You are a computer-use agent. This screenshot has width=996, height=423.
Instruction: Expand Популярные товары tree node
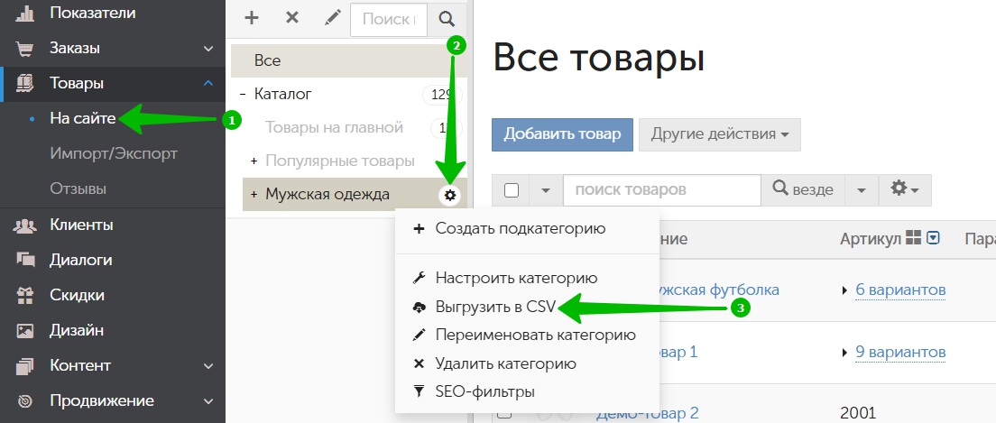(x=254, y=161)
